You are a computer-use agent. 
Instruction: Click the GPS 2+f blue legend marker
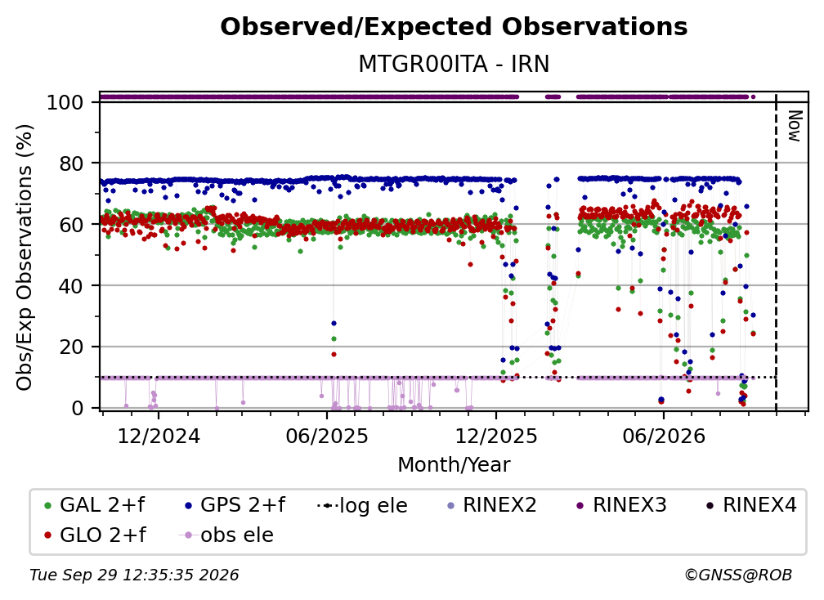pyautogui.click(x=189, y=506)
